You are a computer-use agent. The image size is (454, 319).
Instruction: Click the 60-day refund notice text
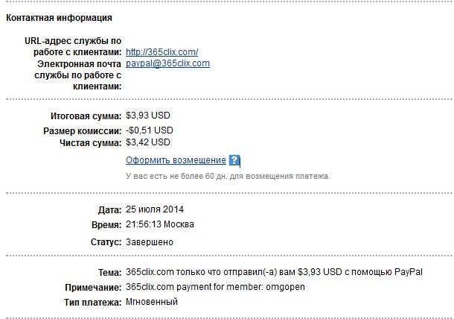coord(228,177)
